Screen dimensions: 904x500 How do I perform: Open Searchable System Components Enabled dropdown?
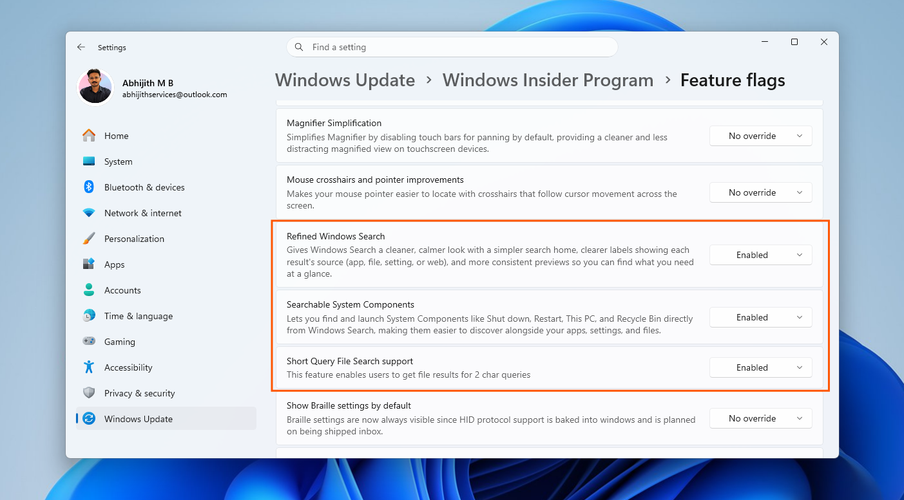click(x=761, y=317)
